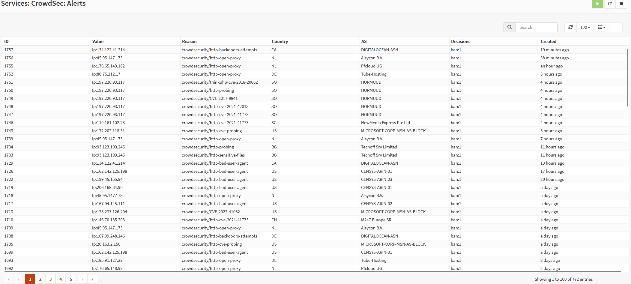Click the 20 hours ago timestamp
Screen dimensions: 631x284
[x=552, y=179]
